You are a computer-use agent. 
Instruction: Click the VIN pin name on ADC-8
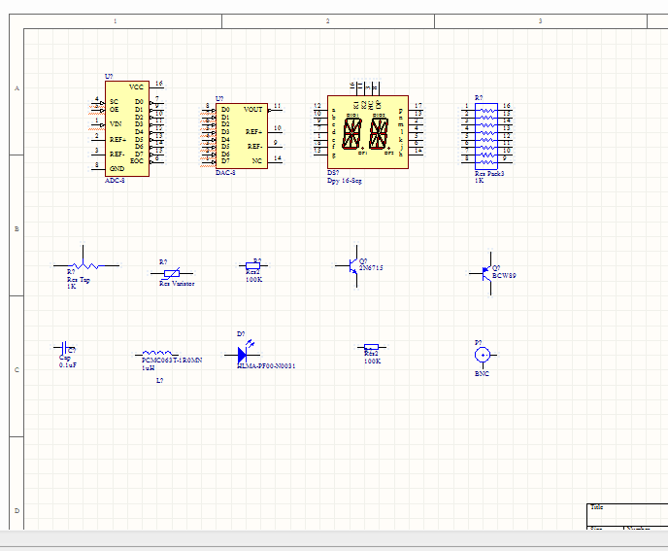pos(116,124)
